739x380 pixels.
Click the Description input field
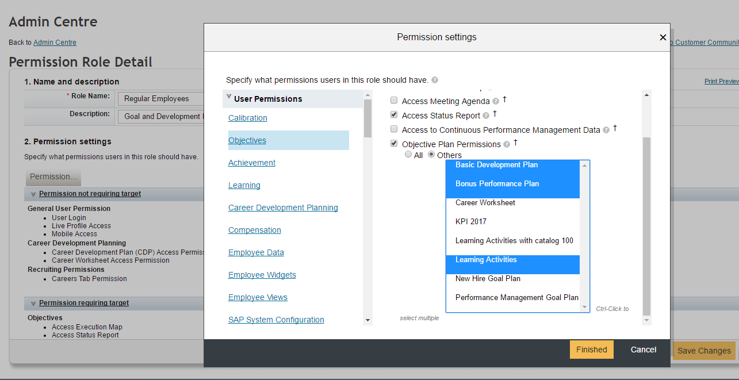pos(162,117)
